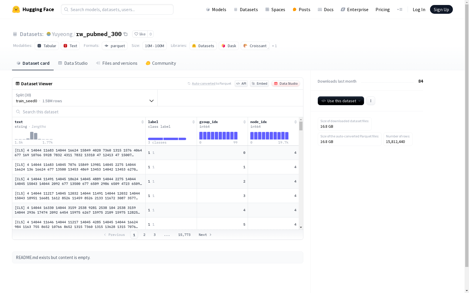This screenshot has width=469, height=293.
Task: Click the group_idx distribution histogram
Action: (218, 136)
